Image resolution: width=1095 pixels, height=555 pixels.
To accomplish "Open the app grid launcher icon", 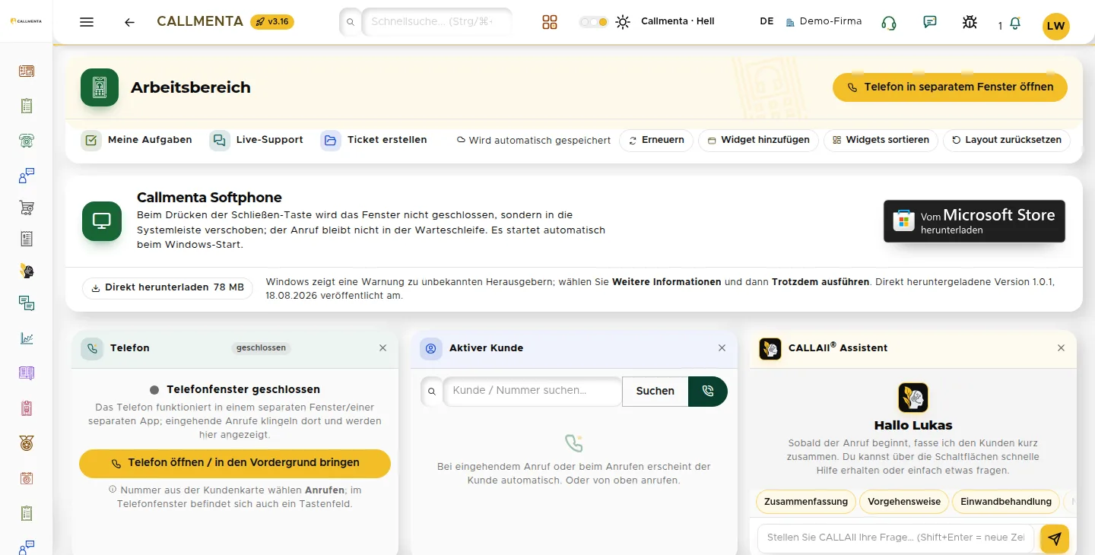I will pyautogui.click(x=550, y=22).
